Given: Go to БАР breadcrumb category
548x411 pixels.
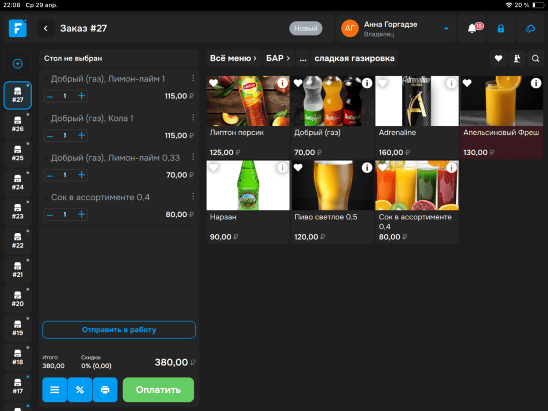Looking at the screenshot, I should [x=278, y=58].
